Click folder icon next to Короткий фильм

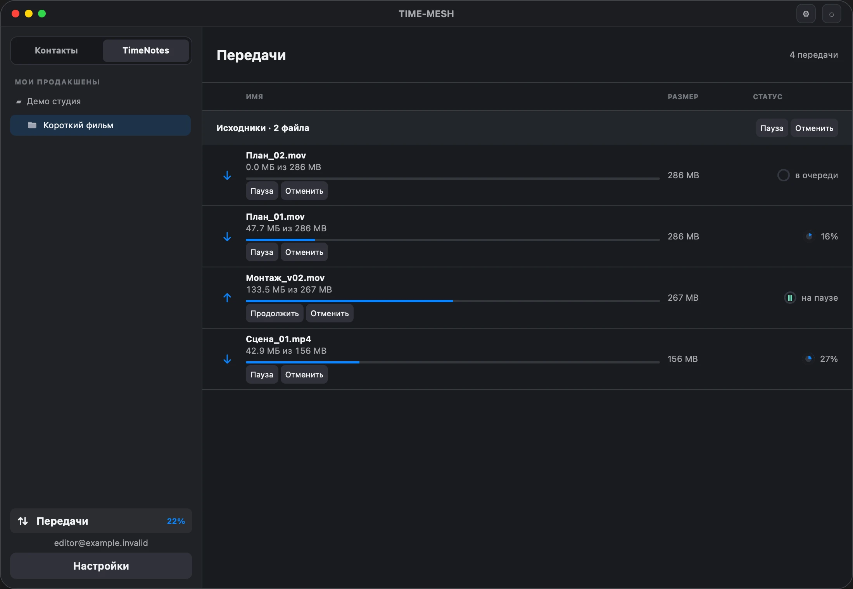[x=32, y=125]
